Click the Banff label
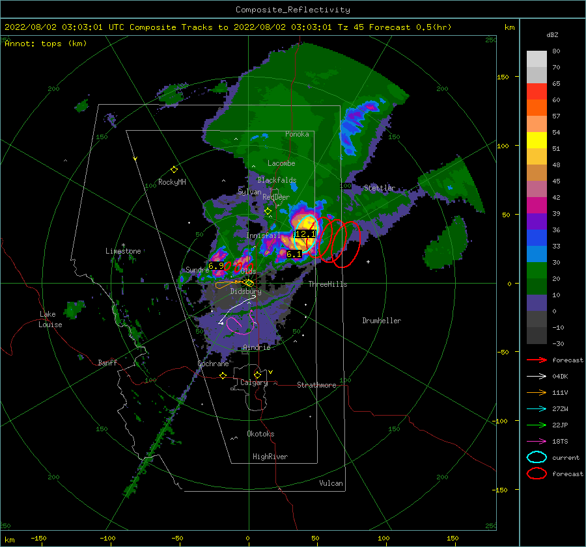Viewport: 586px width, 547px height. (107, 362)
